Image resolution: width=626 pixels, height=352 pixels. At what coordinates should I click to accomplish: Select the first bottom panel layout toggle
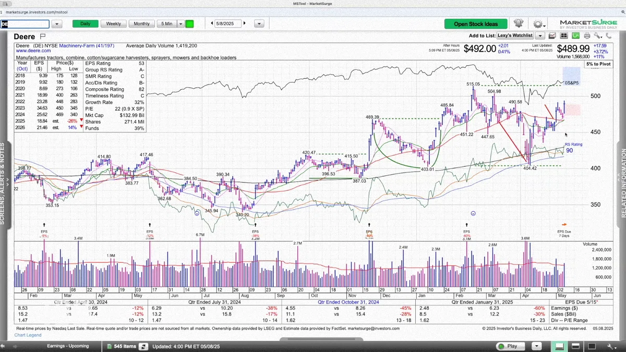pyautogui.click(x=559, y=346)
